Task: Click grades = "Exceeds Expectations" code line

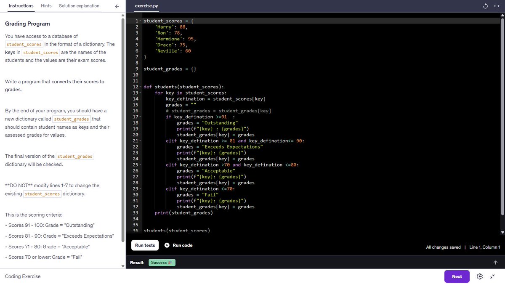Action: point(220,147)
